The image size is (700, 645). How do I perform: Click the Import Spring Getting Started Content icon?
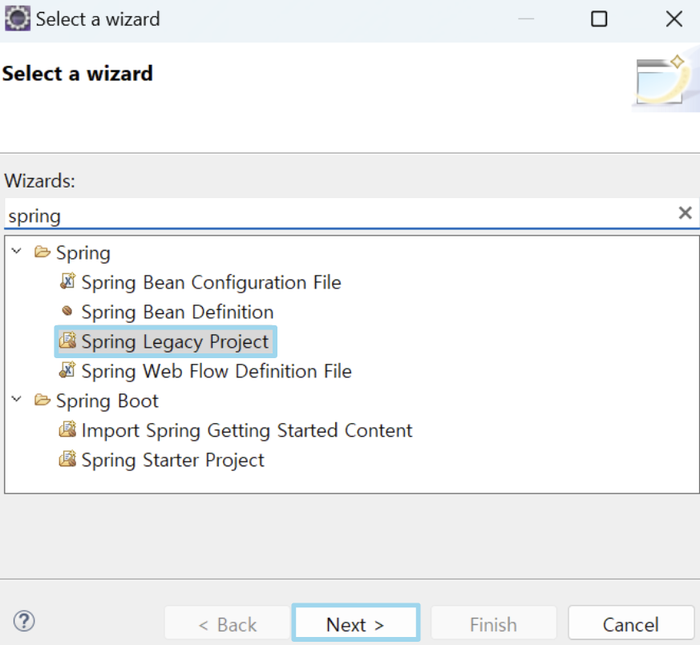67,429
